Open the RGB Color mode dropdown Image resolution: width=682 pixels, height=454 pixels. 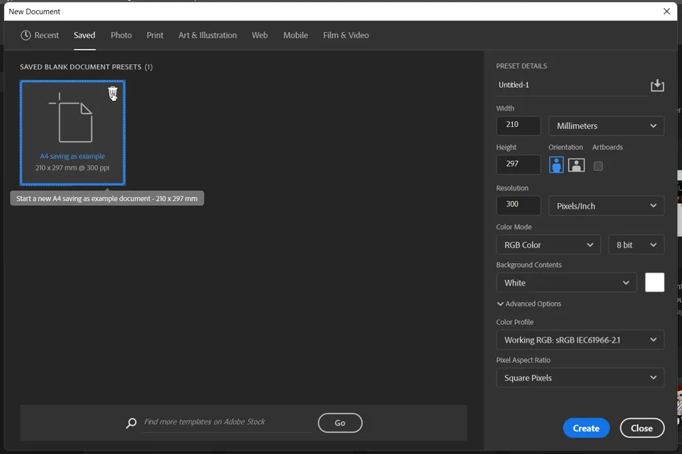tap(548, 245)
